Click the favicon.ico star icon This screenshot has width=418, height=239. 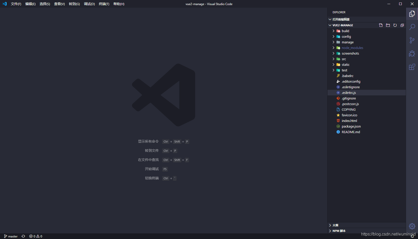[338, 115]
